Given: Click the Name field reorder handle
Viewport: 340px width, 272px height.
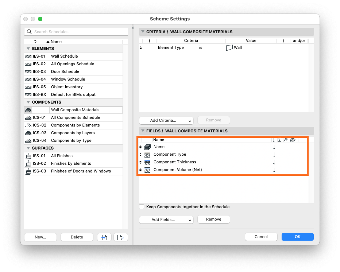Looking at the screenshot, I should (x=140, y=147).
